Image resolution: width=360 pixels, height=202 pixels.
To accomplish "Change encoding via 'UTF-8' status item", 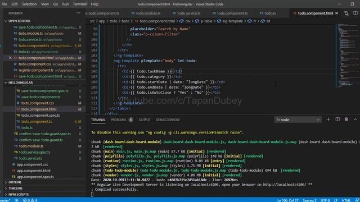I will (325, 200).
